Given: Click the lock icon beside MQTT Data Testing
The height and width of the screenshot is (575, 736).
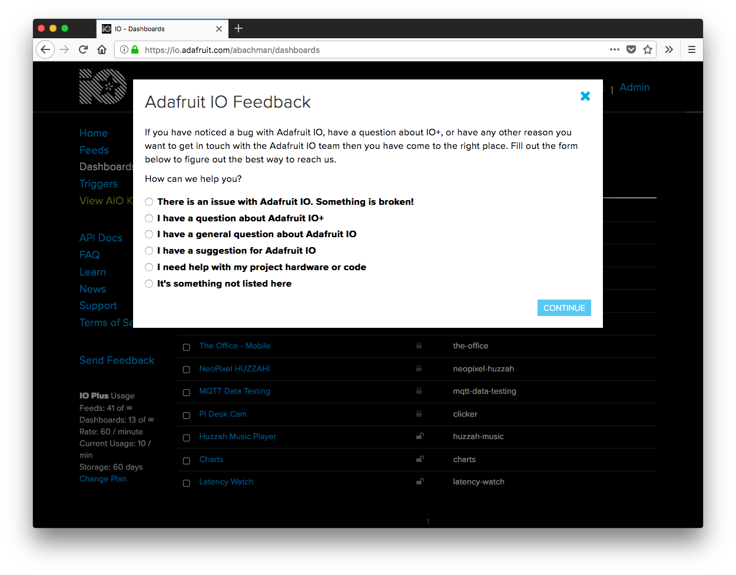Looking at the screenshot, I should 419,391.
